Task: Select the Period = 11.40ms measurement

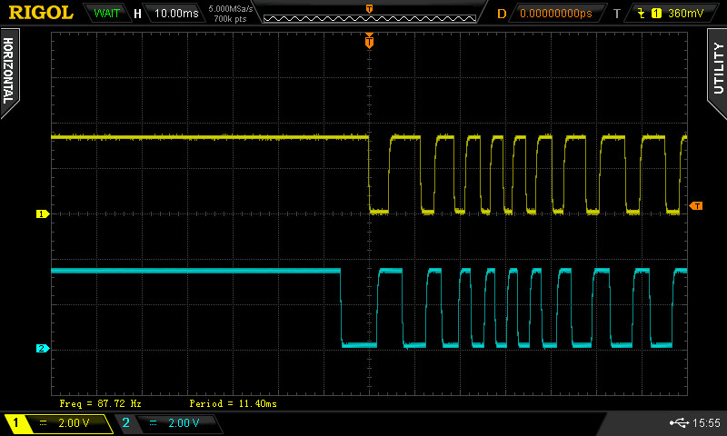Action: pyautogui.click(x=233, y=402)
